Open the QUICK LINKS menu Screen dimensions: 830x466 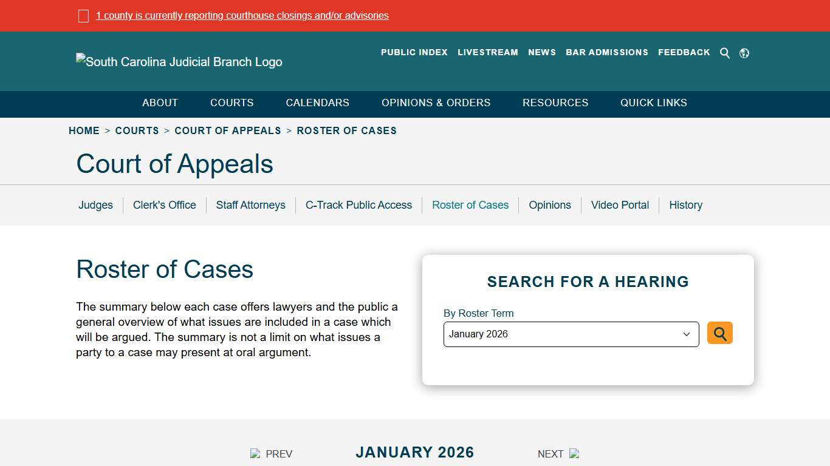pos(653,103)
